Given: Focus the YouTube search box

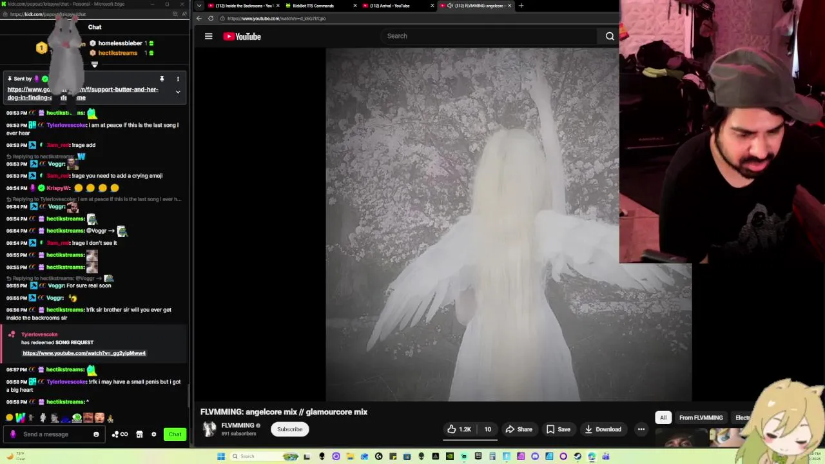Looking at the screenshot, I should [489, 36].
